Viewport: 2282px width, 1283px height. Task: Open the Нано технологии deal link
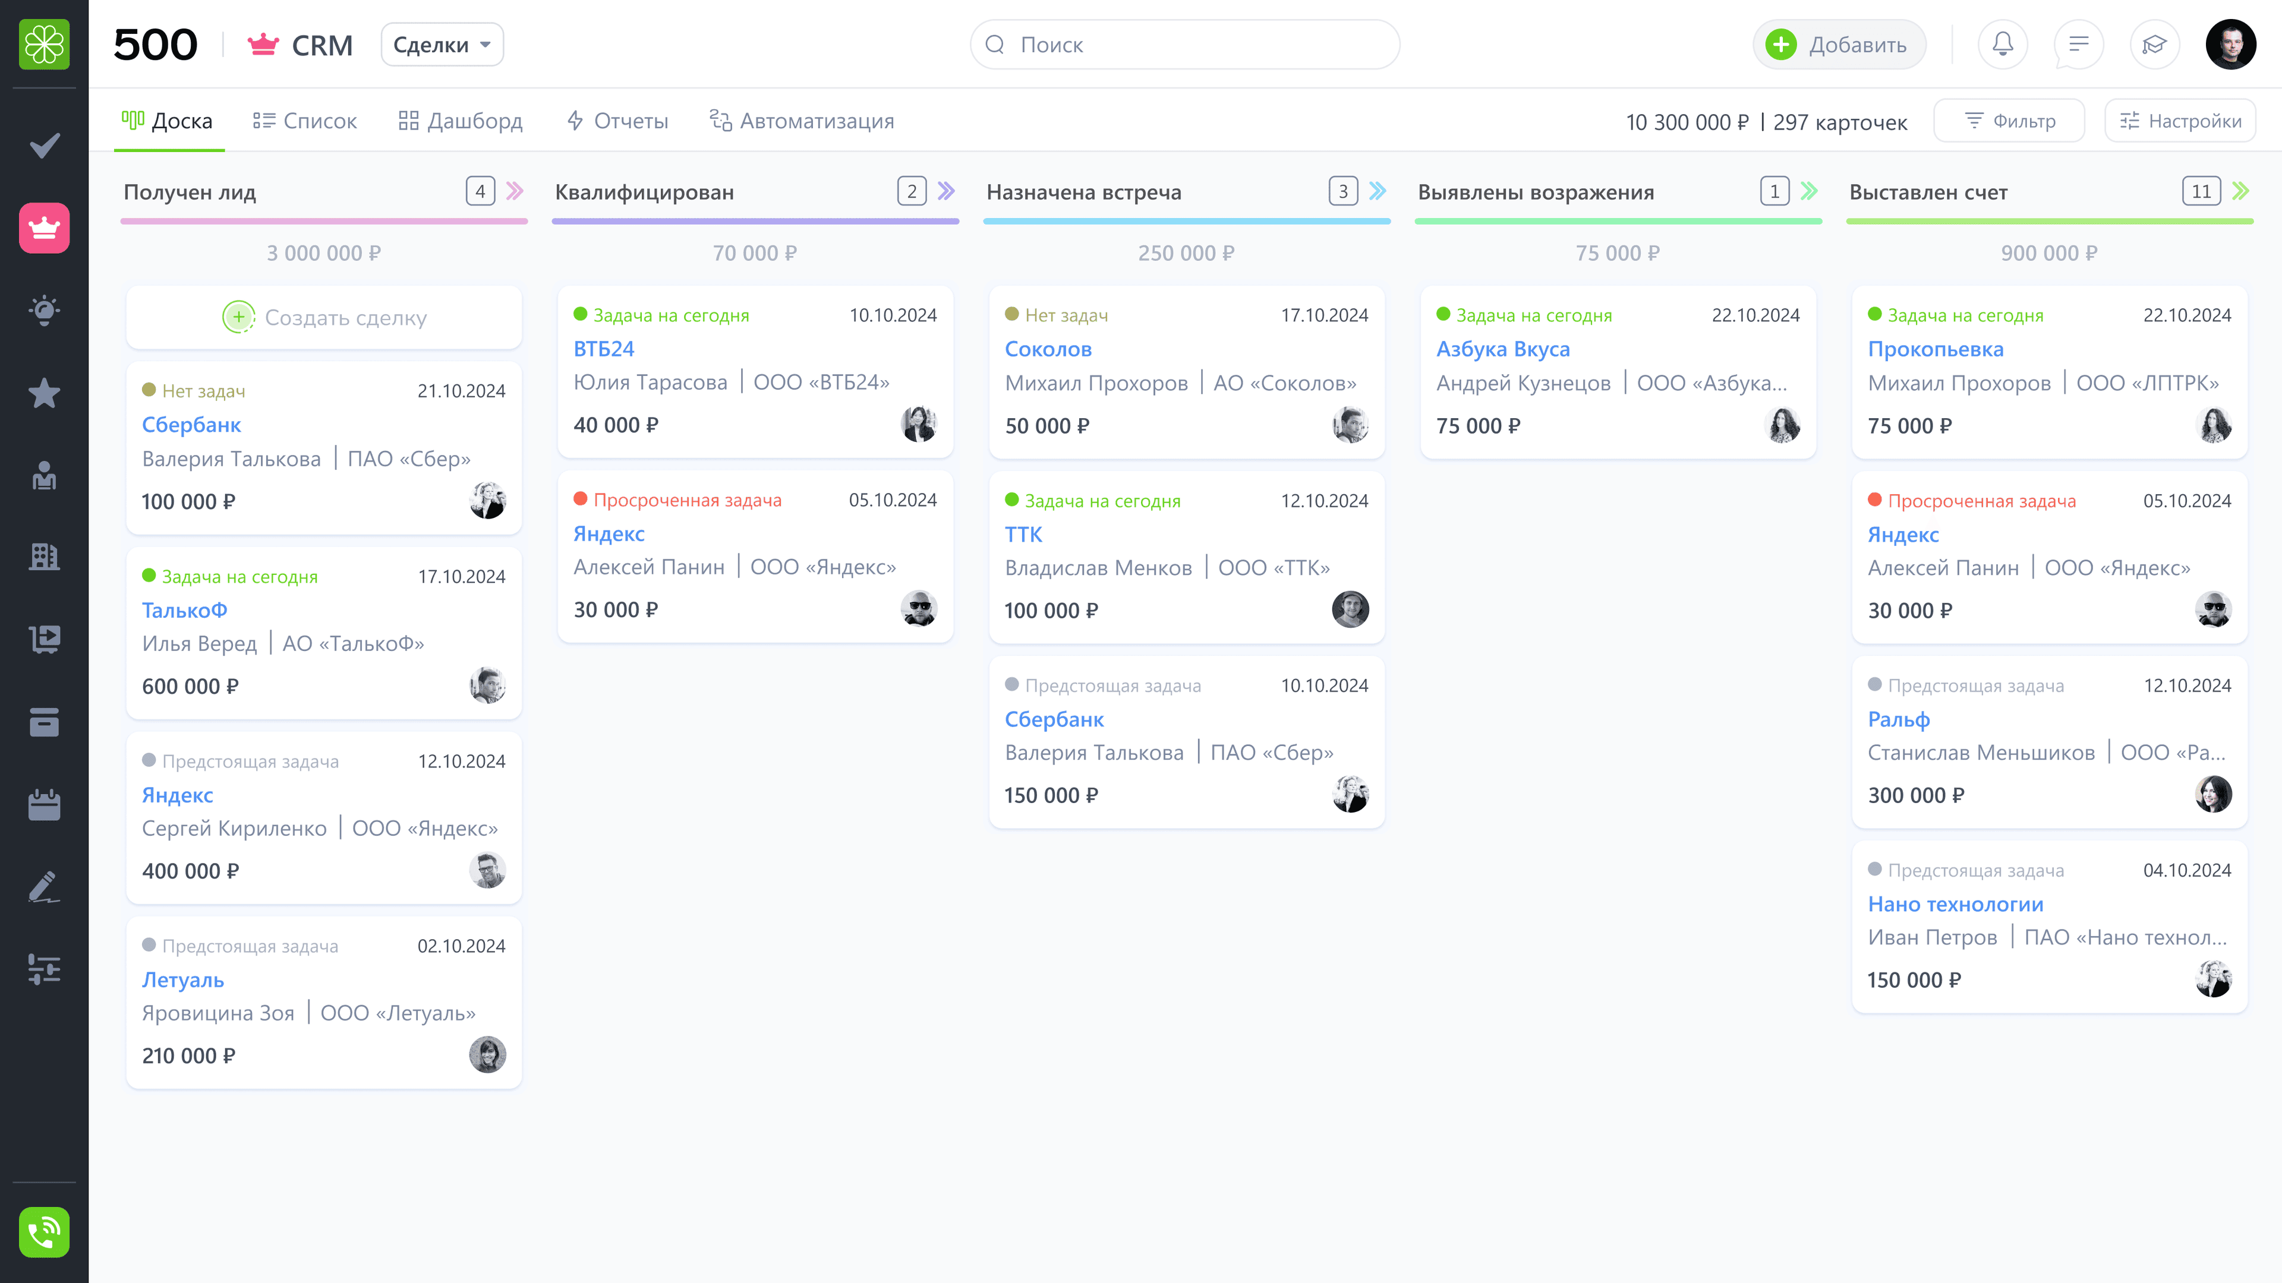[1955, 904]
